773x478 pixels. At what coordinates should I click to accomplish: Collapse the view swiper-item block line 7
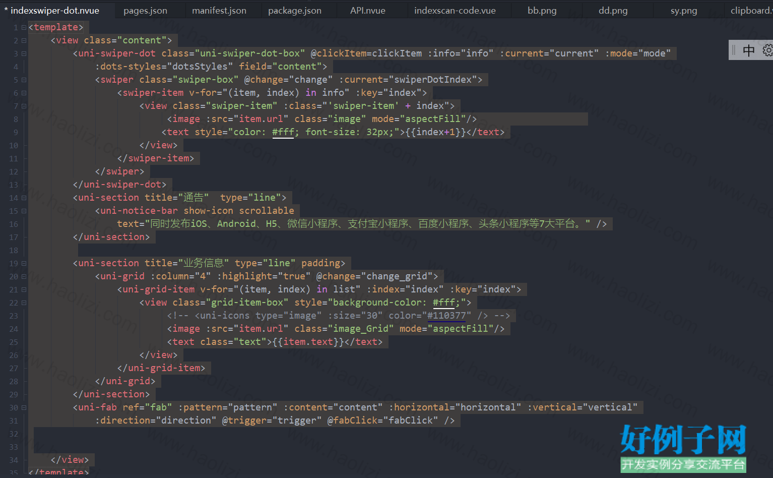(x=24, y=106)
